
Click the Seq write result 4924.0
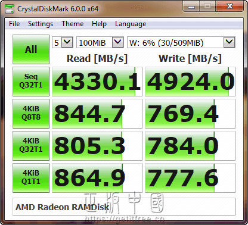coord(190,82)
